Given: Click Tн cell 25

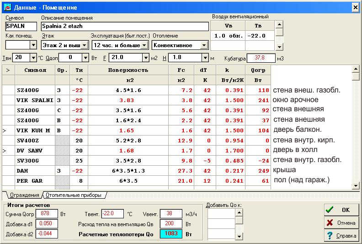Looking at the screenshot, I should tap(79, 161).
